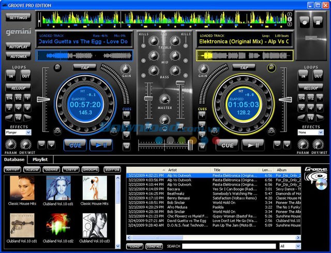The image size is (331, 253).
Task: Toggle the right deck MT master tempo
Action: (272, 68)
